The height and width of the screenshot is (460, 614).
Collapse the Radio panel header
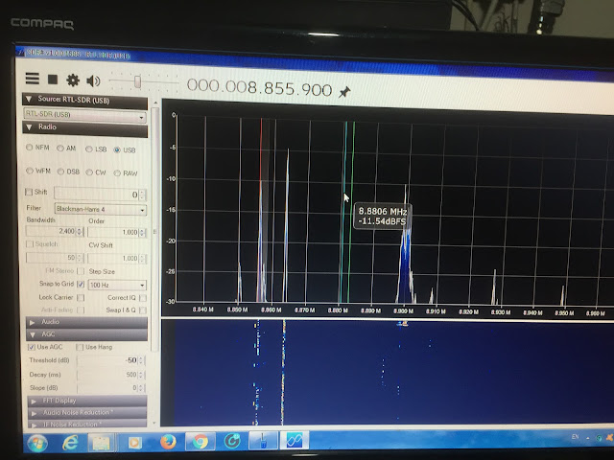[84, 127]
